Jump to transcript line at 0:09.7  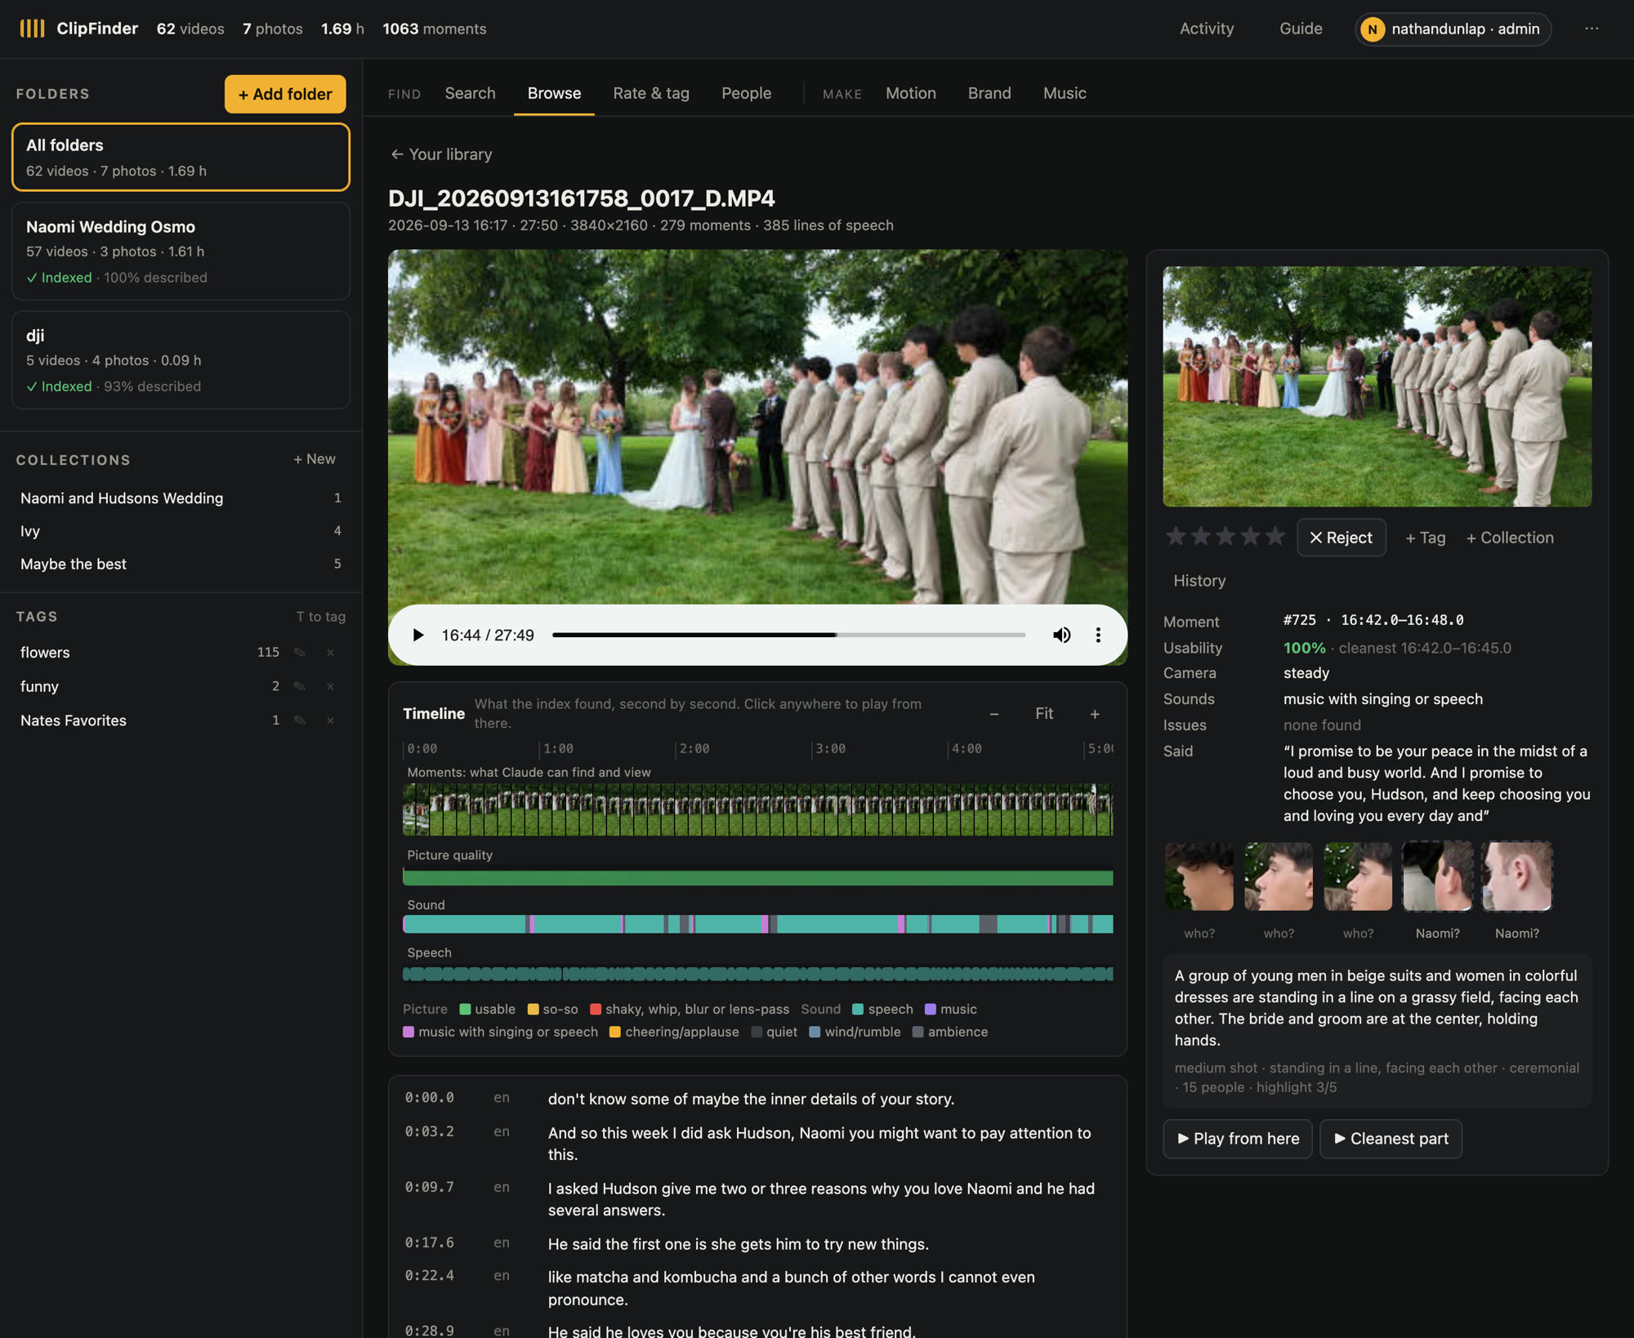757,1199
